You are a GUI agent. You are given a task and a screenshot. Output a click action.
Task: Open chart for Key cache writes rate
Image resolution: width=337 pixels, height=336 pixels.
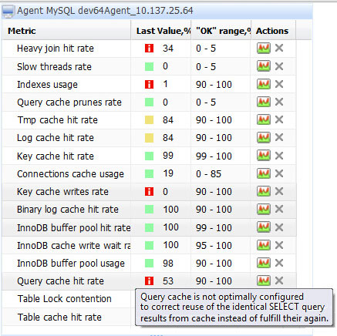pos(264,191)
